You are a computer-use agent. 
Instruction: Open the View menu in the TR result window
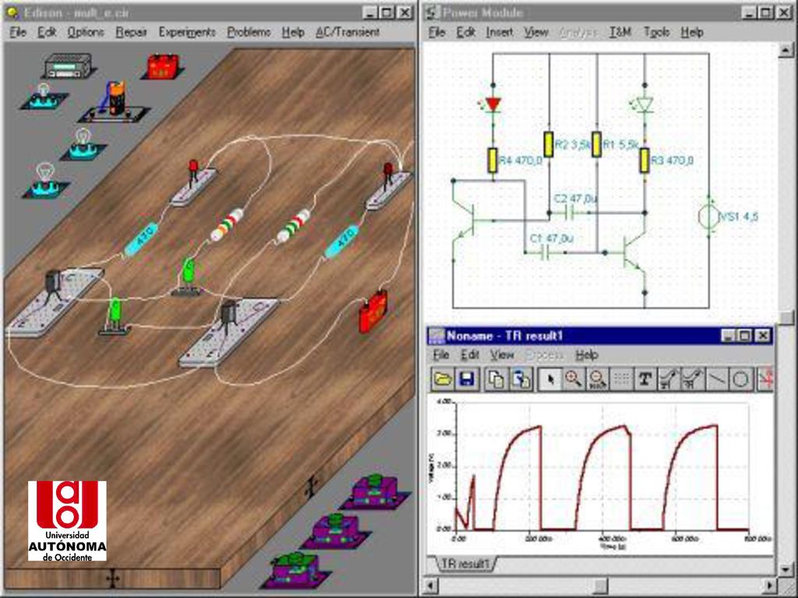[x=502, y=354]
